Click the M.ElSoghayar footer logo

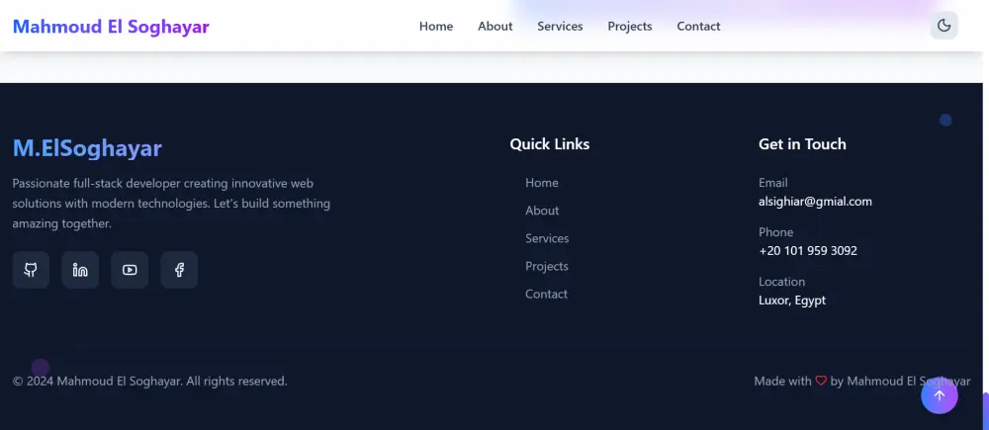pyautogui.click(x=87, y=148)
